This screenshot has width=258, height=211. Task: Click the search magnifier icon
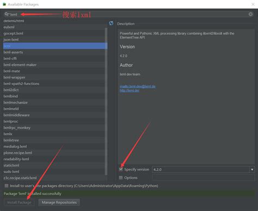click(x=7, y=14)
